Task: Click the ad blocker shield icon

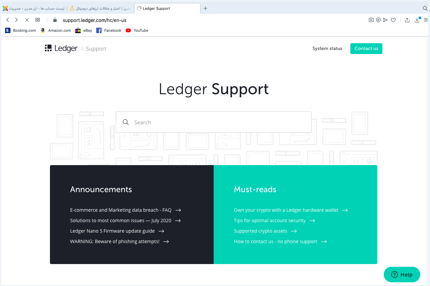Action: 378,20
